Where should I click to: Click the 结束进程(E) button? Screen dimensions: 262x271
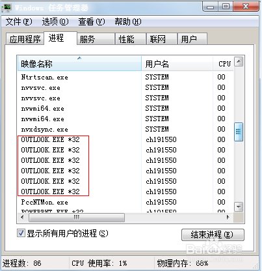click(x=213, y=235)
